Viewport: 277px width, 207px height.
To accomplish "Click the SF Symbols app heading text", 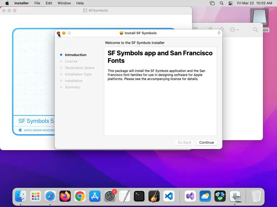I will point(160,57).
